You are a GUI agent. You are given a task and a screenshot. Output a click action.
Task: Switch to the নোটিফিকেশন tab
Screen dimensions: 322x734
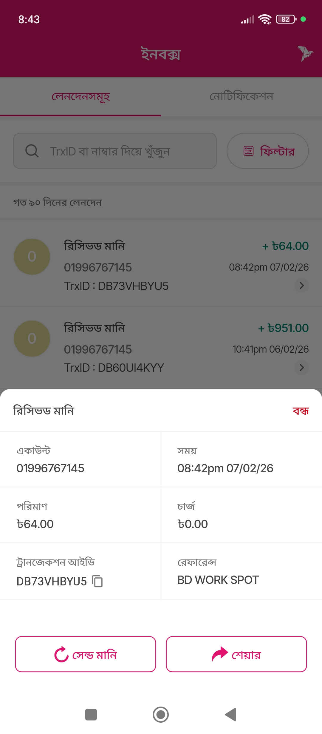coord(241,97)
